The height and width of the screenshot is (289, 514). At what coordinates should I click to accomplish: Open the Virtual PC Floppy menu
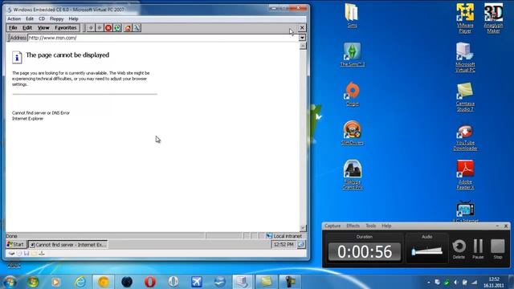click(x=57, y=19)
